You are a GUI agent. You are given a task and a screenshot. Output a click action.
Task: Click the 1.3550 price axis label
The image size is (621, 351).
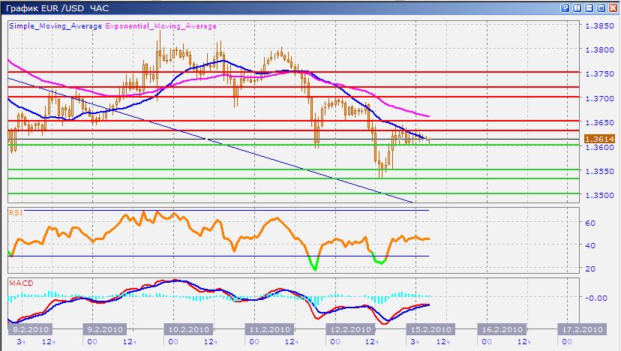click(599, 172)
